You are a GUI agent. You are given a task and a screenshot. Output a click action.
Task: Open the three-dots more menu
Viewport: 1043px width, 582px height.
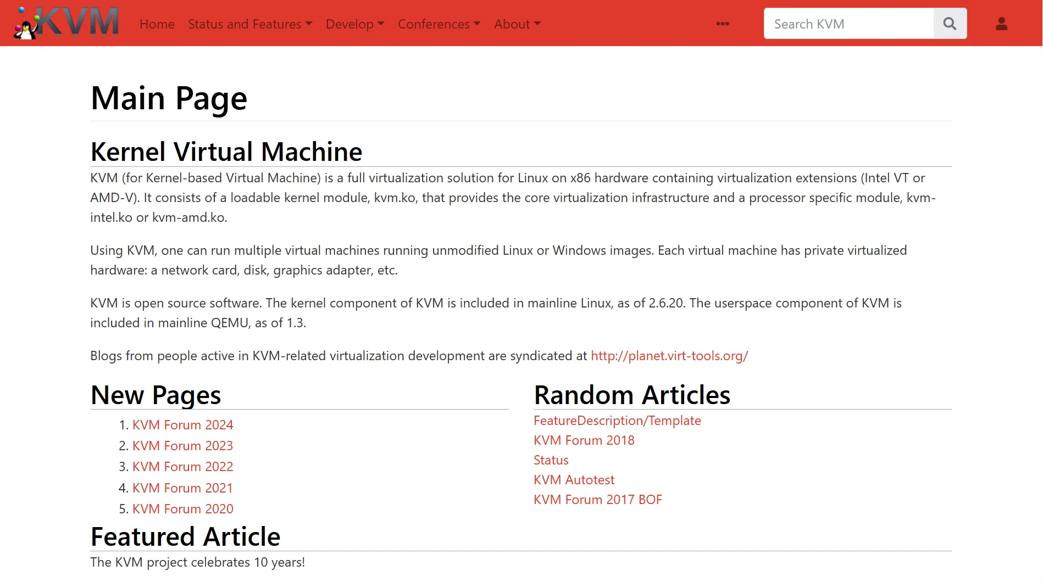tap(723, 24)
